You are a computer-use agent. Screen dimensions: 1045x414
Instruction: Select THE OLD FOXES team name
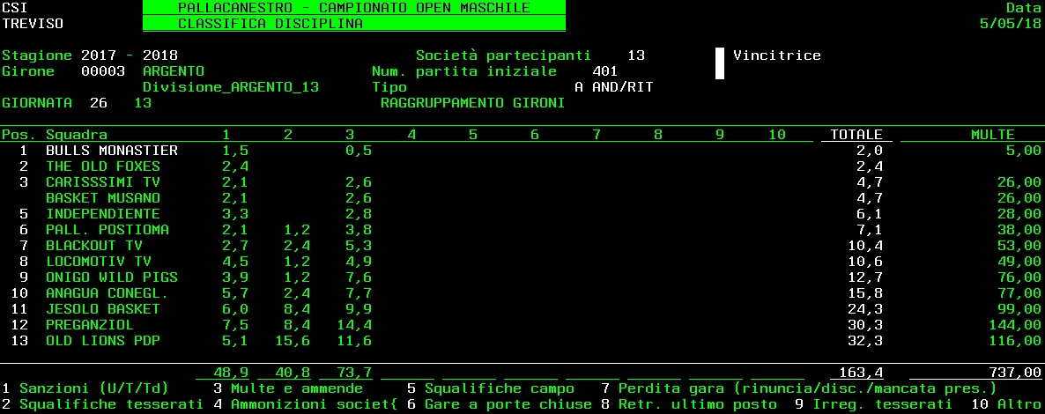tap(103, 166)
